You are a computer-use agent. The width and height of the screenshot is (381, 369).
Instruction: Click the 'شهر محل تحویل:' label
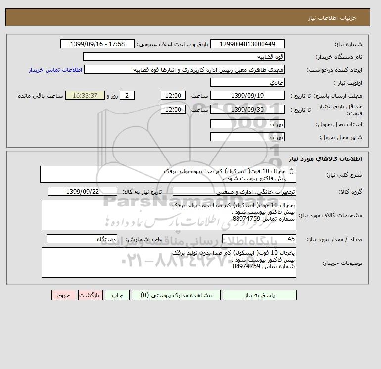[340, 137]
